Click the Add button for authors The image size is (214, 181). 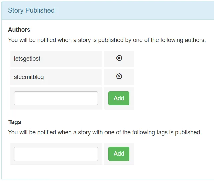coord(119,98)
